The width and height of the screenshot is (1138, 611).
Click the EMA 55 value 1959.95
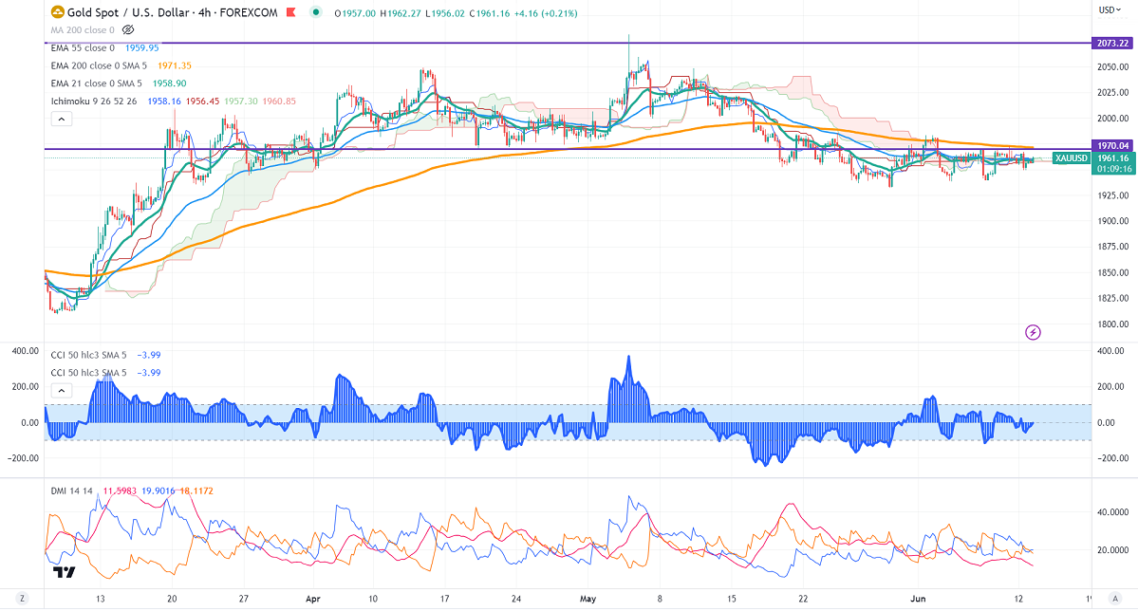(142, 47)
